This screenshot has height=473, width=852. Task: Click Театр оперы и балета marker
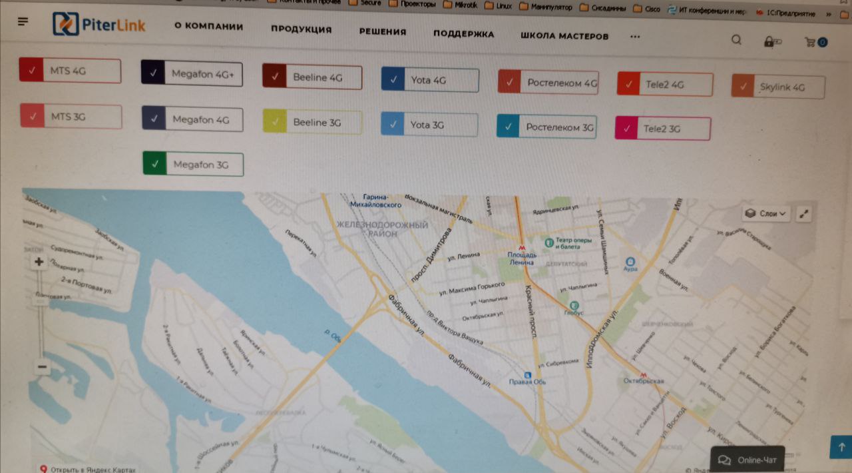[x=548, y=242]
